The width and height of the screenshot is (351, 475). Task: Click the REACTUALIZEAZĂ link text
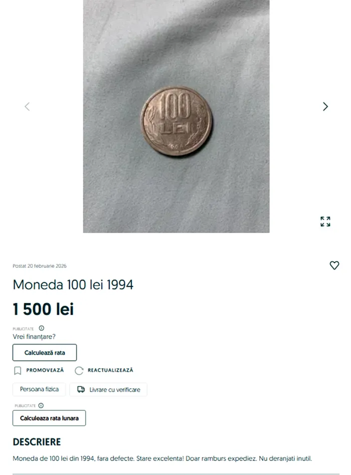click(110, 370)
